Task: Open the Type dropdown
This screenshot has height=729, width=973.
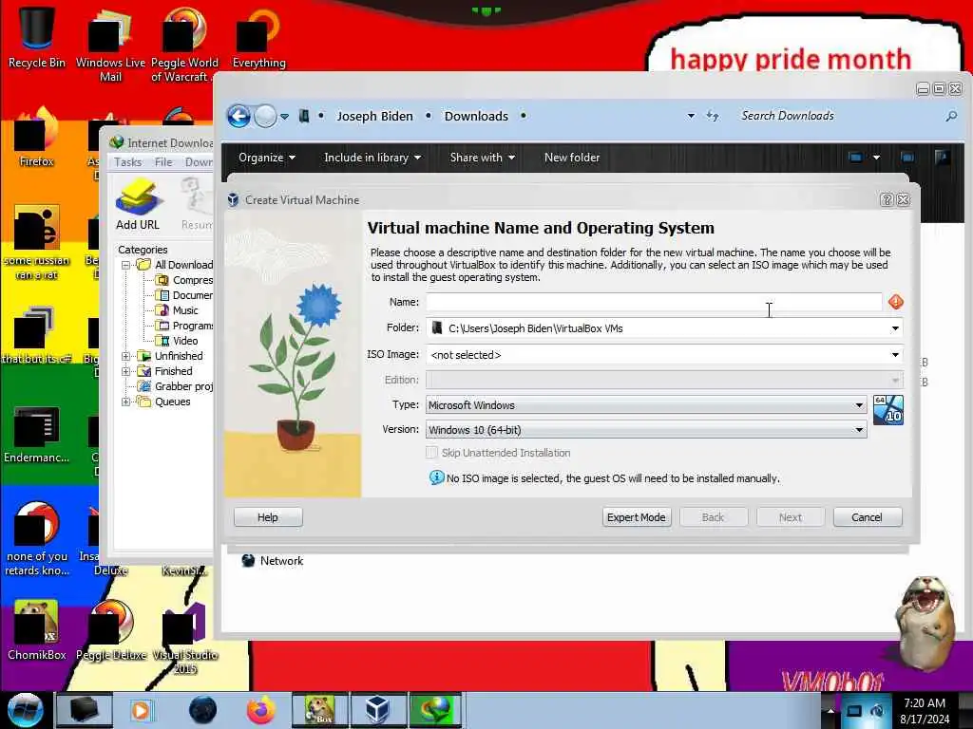Action: pos(646,404)
